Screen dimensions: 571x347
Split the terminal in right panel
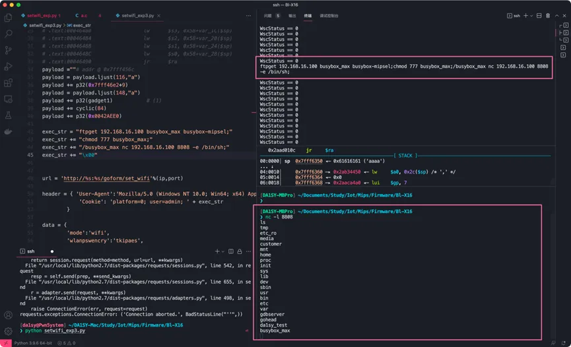(539, 16)
